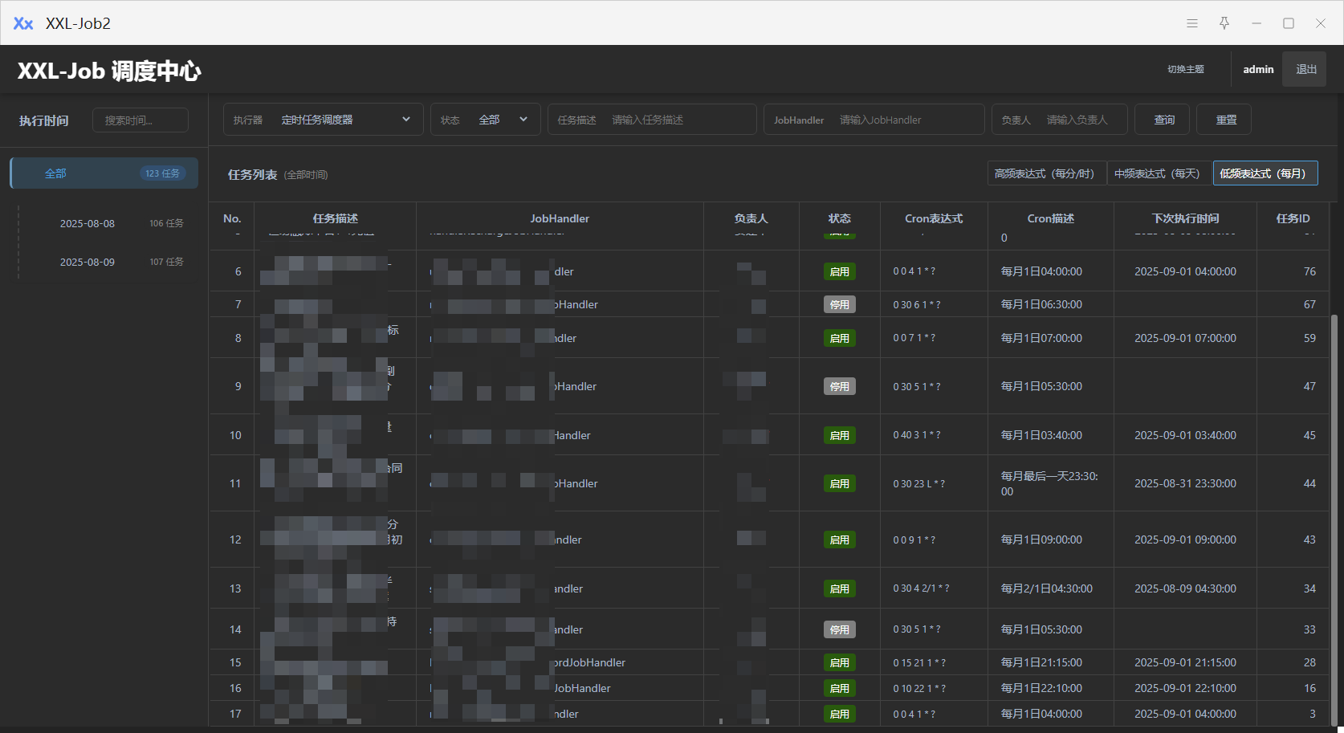
Task: Click cron expression 0 15 21 1 * ?
Action: pos(919,663)
